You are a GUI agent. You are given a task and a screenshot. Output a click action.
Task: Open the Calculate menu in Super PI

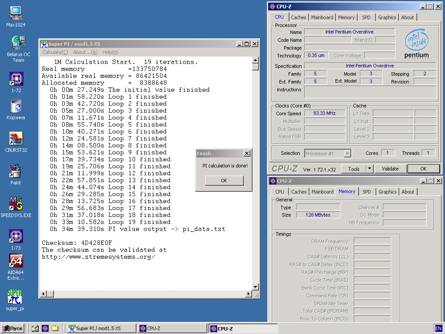[55, 52]
